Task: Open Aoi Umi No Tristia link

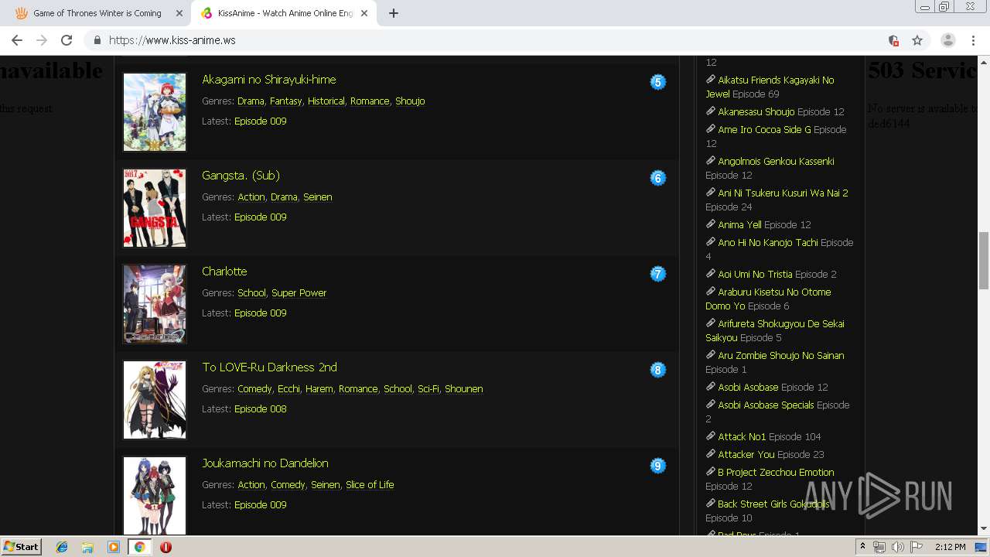Action: coord(755,275)
